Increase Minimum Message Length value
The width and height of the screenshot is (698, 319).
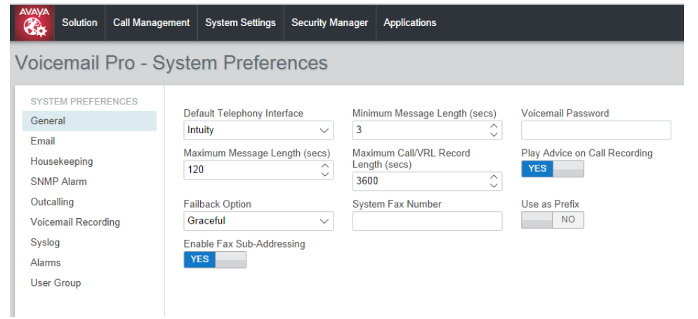[493, 126]
